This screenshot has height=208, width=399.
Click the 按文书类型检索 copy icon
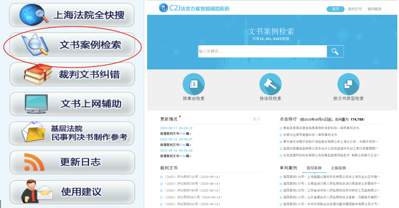pos(348,84)
